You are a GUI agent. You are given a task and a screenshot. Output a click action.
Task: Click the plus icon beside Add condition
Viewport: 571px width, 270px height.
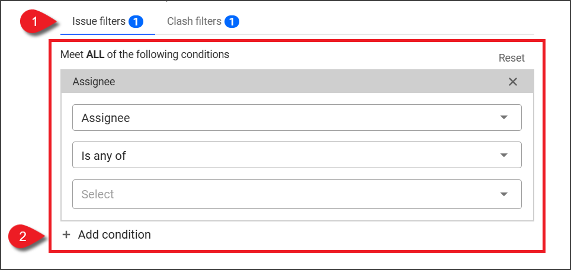(x=66, y=235)
